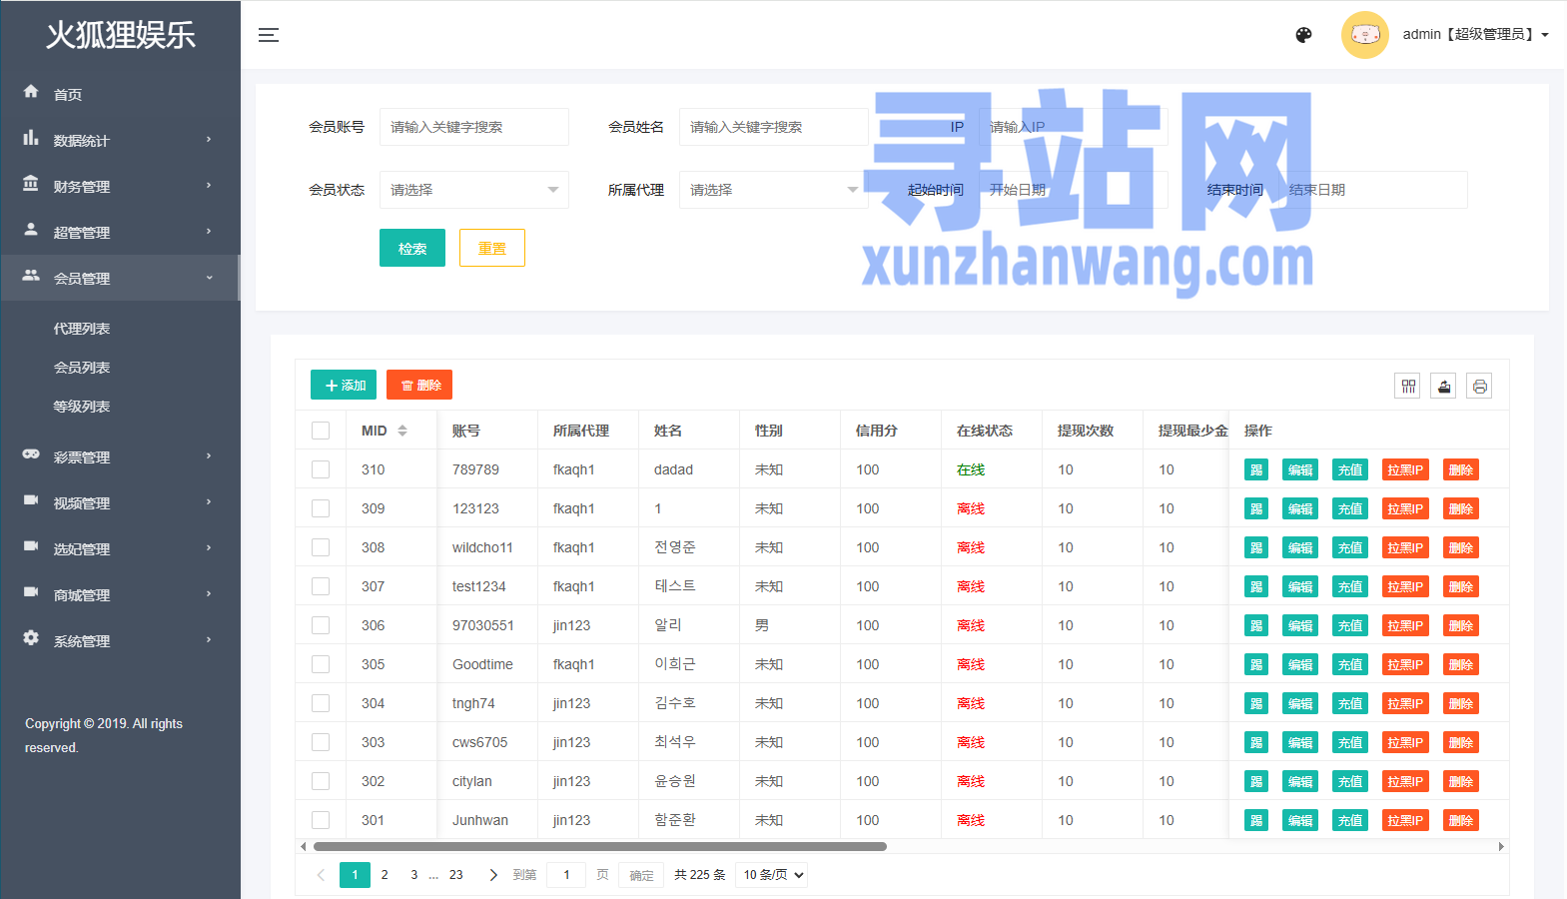
Task: Open the 10 条/页 page size dropdown
Action: tap(772, 875)
